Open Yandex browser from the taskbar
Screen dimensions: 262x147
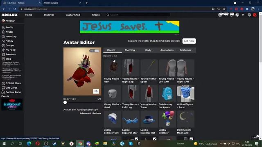click(72, 143)
